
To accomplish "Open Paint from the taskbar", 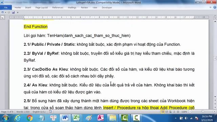I will [x=89, y=118].
